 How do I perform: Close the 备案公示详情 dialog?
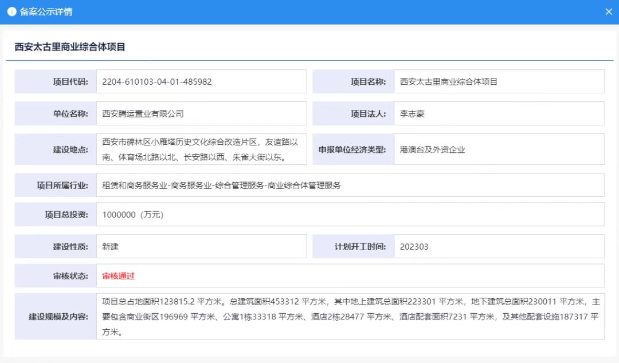[609, 12]
